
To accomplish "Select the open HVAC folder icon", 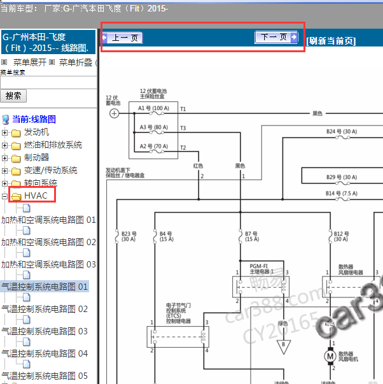I will coord(16,196).
